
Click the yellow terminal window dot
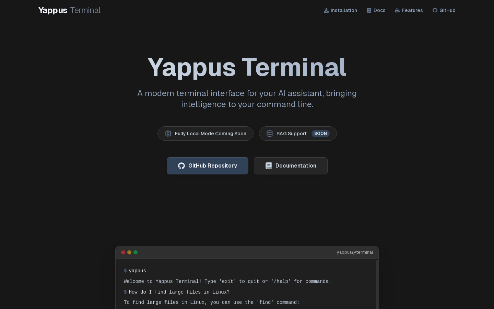(x=129, y=252)
